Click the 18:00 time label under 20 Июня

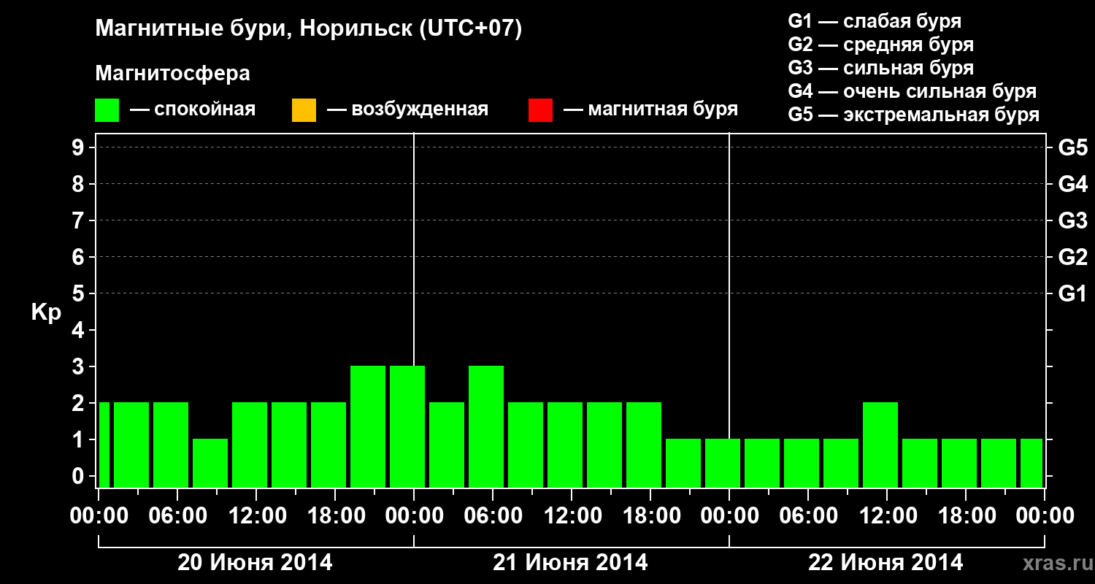click(335, 516)
